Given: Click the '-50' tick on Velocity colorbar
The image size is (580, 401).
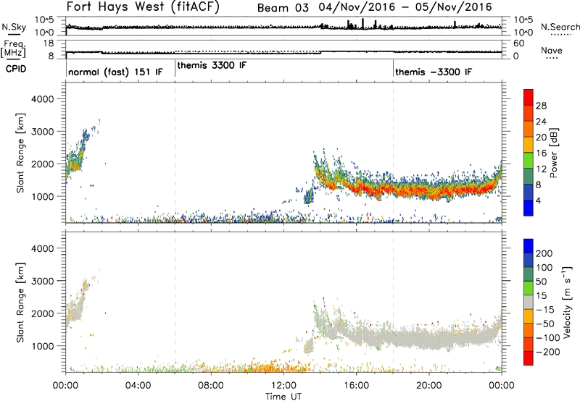Looking at the screenshot, I should pos(545,324).
